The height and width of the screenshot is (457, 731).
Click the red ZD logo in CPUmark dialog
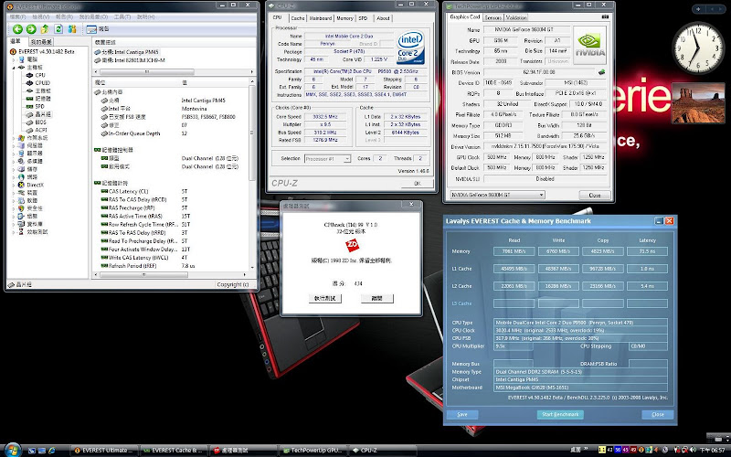pyautogui.click(x=352, y=245)
